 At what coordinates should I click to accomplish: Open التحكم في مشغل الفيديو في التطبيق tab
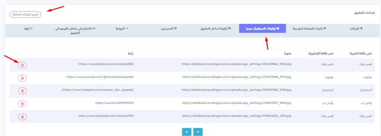[75, 30]
